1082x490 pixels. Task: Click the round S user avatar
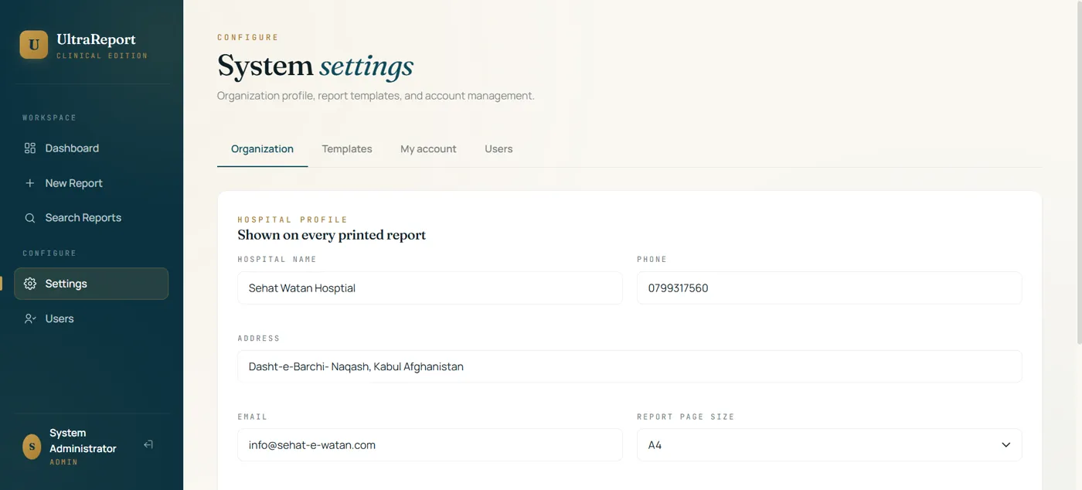click(32, 447)
